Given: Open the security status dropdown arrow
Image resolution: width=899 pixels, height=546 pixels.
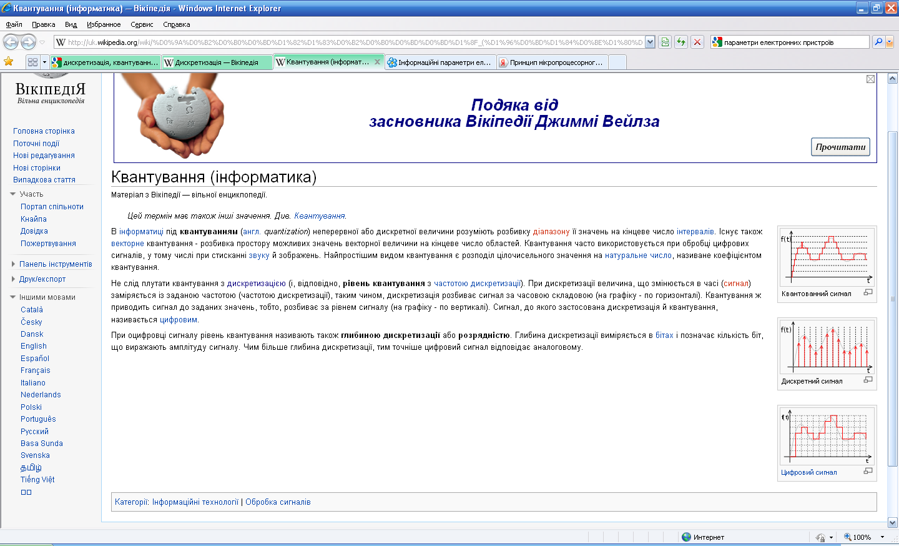Looking at the screenshot, I should [831, 537].
